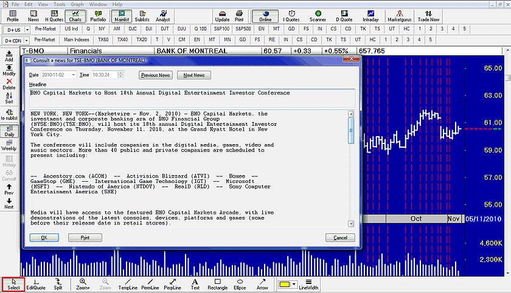This screenshot has height=293, width=511.
Task: Click the Modify icon in left sidebar
Action: [x=9, y=70]
